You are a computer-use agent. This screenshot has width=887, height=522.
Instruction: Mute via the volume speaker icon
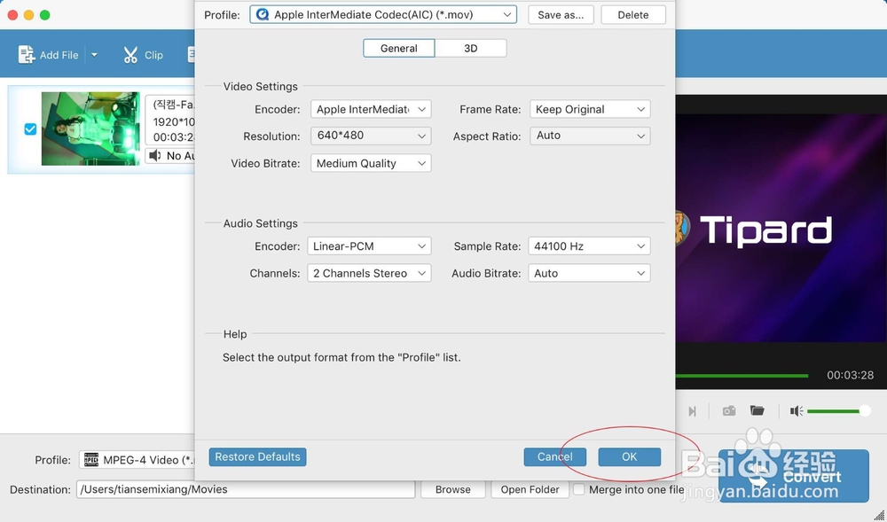click(x=797, y=410)
